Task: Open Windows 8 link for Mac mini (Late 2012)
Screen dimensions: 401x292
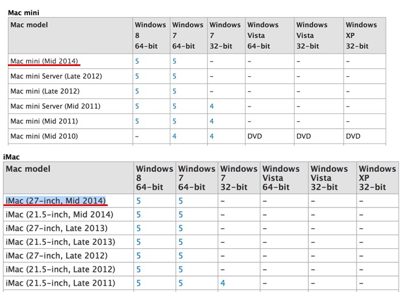Action: [137, 91]
